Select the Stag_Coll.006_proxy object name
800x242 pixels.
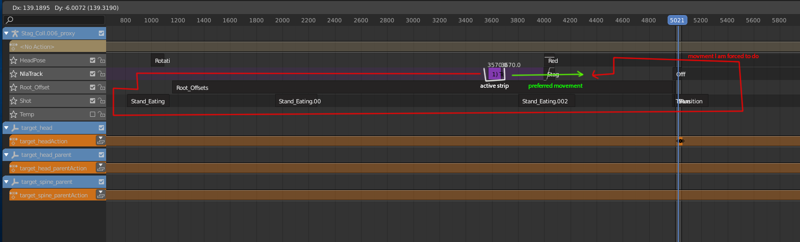pos(48,33)
